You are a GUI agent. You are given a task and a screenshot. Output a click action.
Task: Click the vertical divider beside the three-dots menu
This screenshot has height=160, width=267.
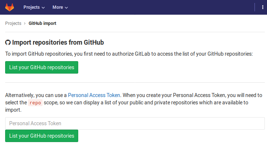click(255, 7)
